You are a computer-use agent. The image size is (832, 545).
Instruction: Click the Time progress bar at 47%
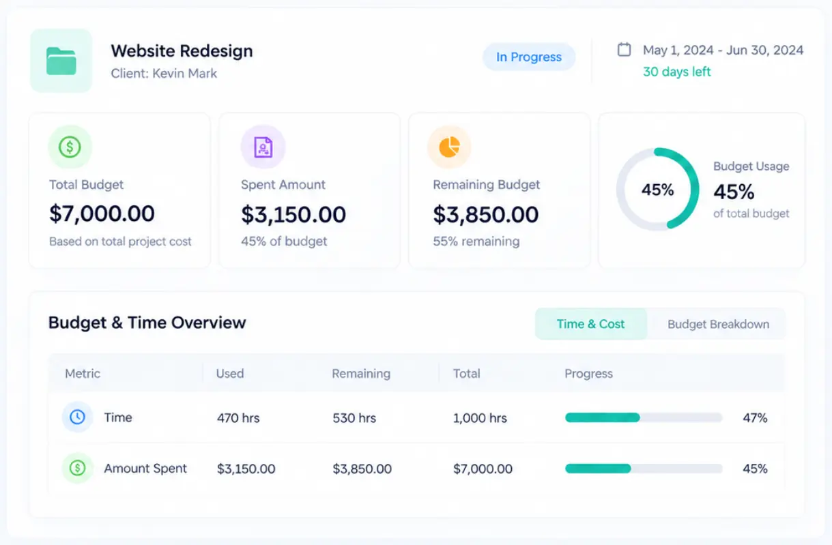(644, 417)
